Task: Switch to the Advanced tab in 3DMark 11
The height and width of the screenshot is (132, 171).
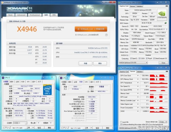Action: [21, 15]
